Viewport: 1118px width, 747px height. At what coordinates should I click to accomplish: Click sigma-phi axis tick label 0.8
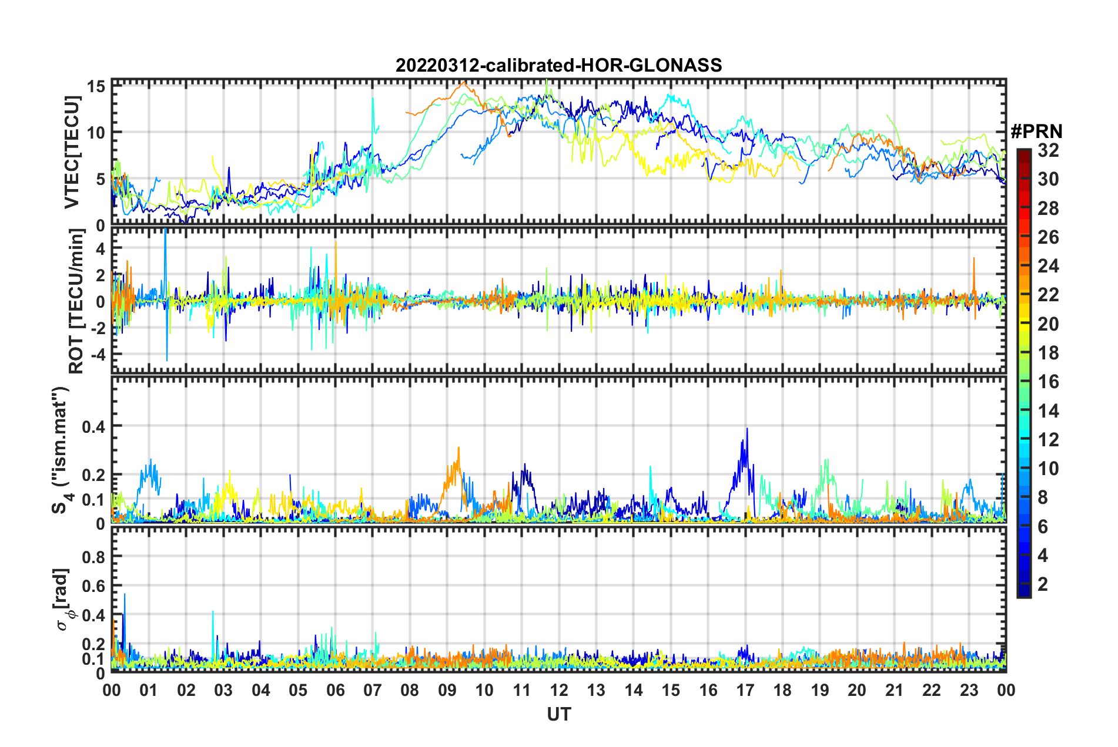click(x=94, y=557)
